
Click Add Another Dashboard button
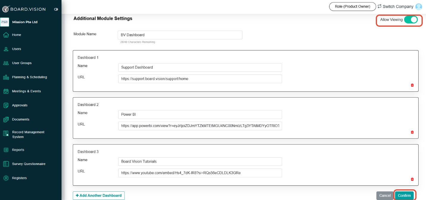[99, 196]
